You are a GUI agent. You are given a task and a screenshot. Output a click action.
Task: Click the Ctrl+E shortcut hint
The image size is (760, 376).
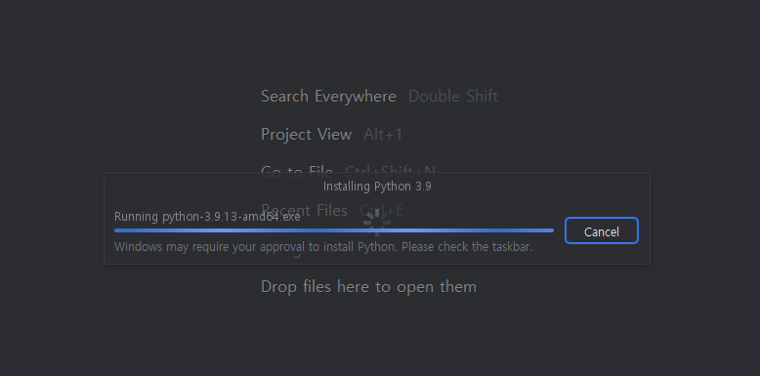tap(381, 210)
